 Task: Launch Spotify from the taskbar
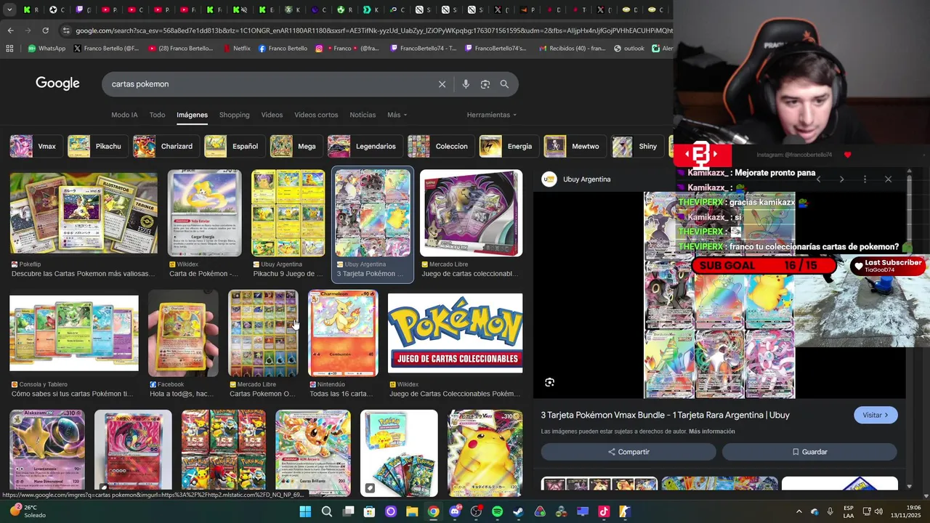[497, 511]
